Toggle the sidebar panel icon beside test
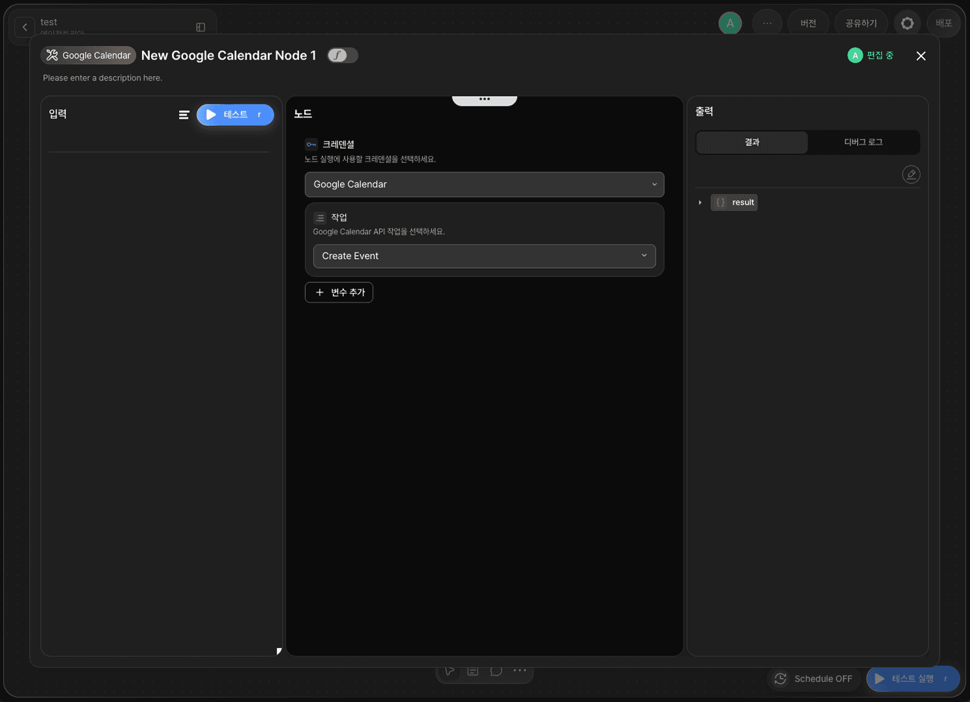Screen dimensions: 970x702 click(200, 27)
